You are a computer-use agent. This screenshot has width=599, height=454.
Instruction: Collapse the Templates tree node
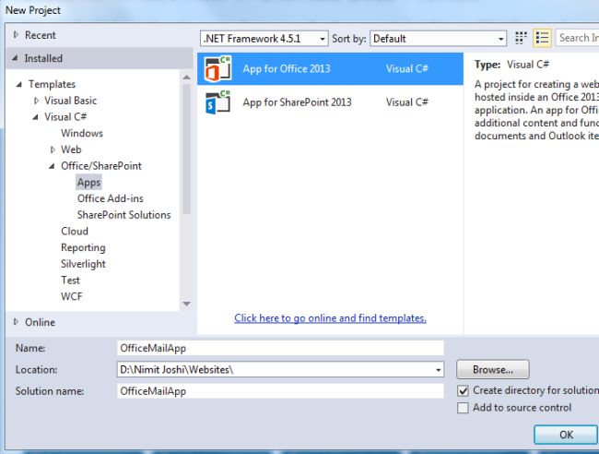pyautogui.click(x=18, y=84)
